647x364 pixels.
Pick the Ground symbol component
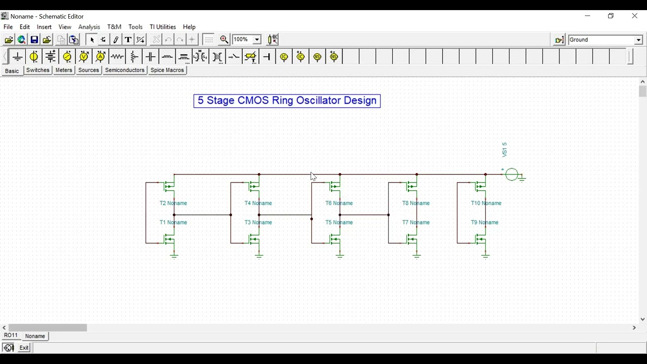click(x=17, y=57)
